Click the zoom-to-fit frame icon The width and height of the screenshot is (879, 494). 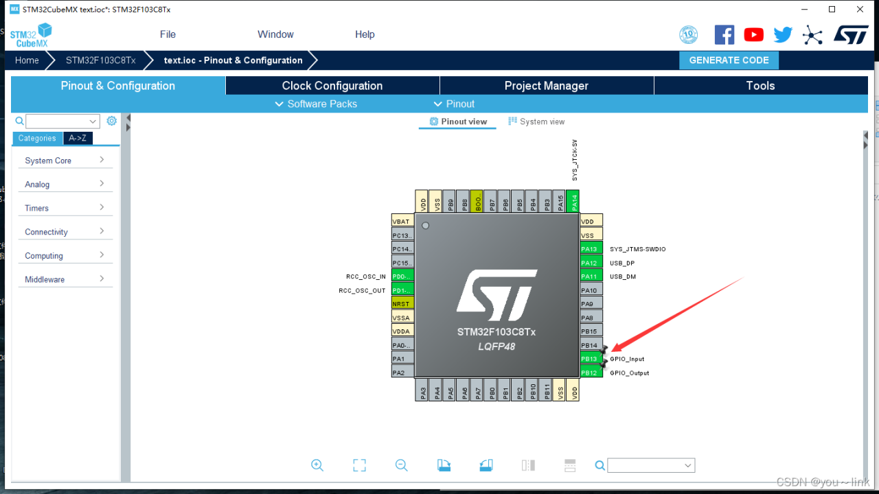(359, 465)
